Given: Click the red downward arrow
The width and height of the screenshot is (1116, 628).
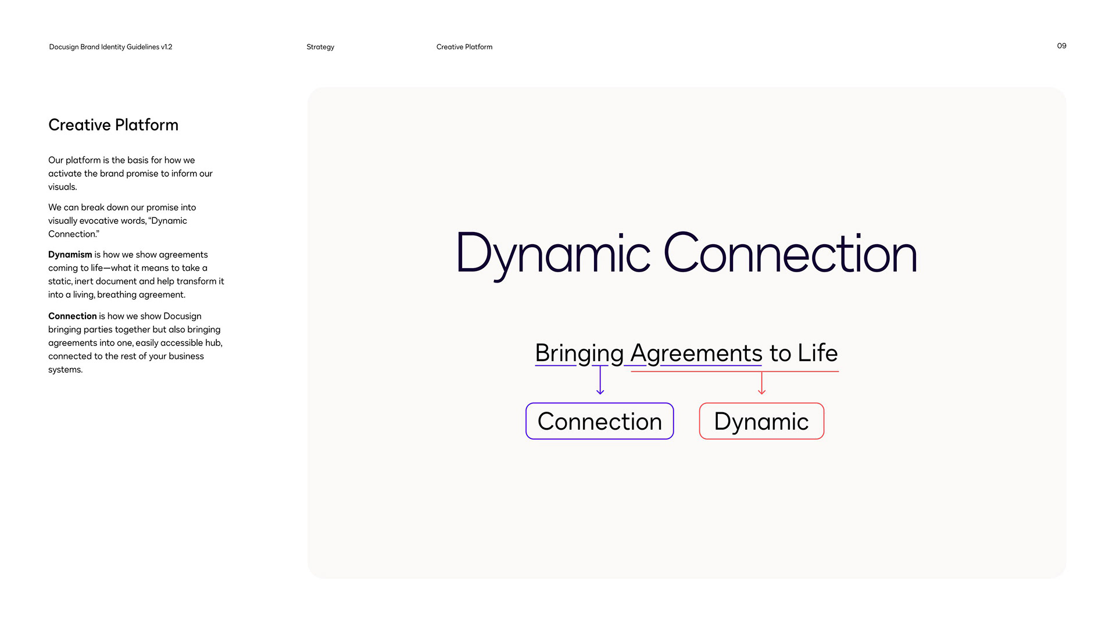Looking at the screenshot, I should (761, 383).
